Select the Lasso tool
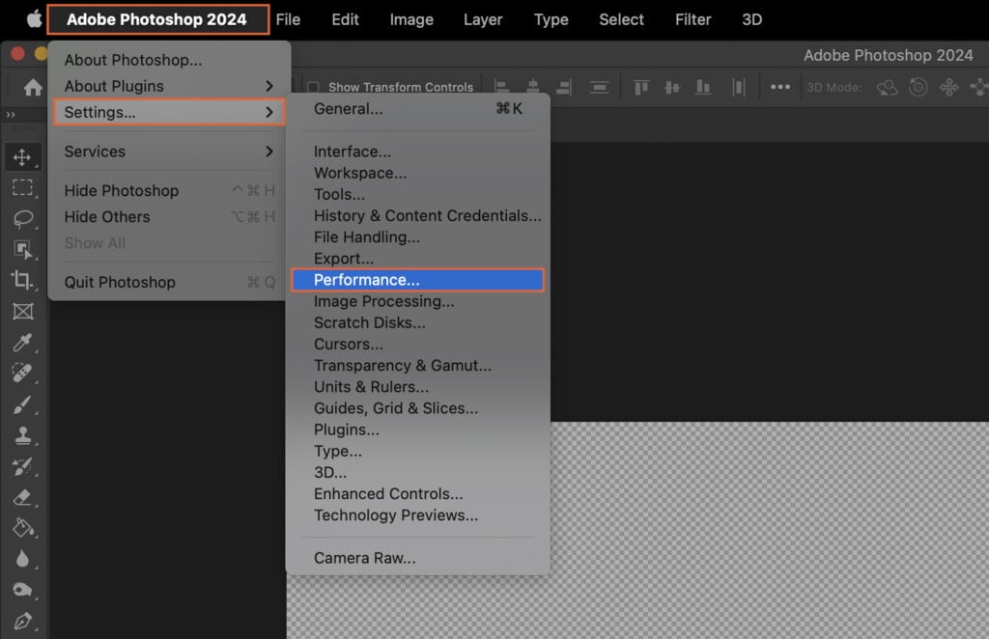989x639 pixels. pyautogui.click(x=24, y=219)
